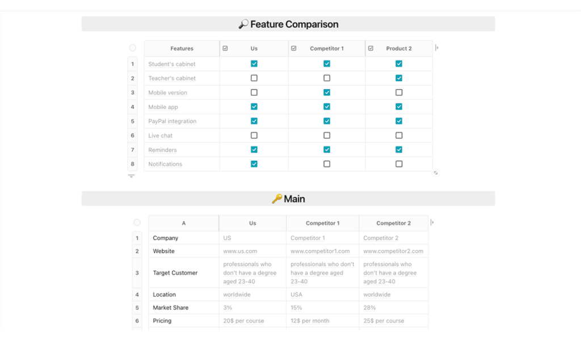Click checkbox column icon in Us header
581x339 pixels.
225,48
